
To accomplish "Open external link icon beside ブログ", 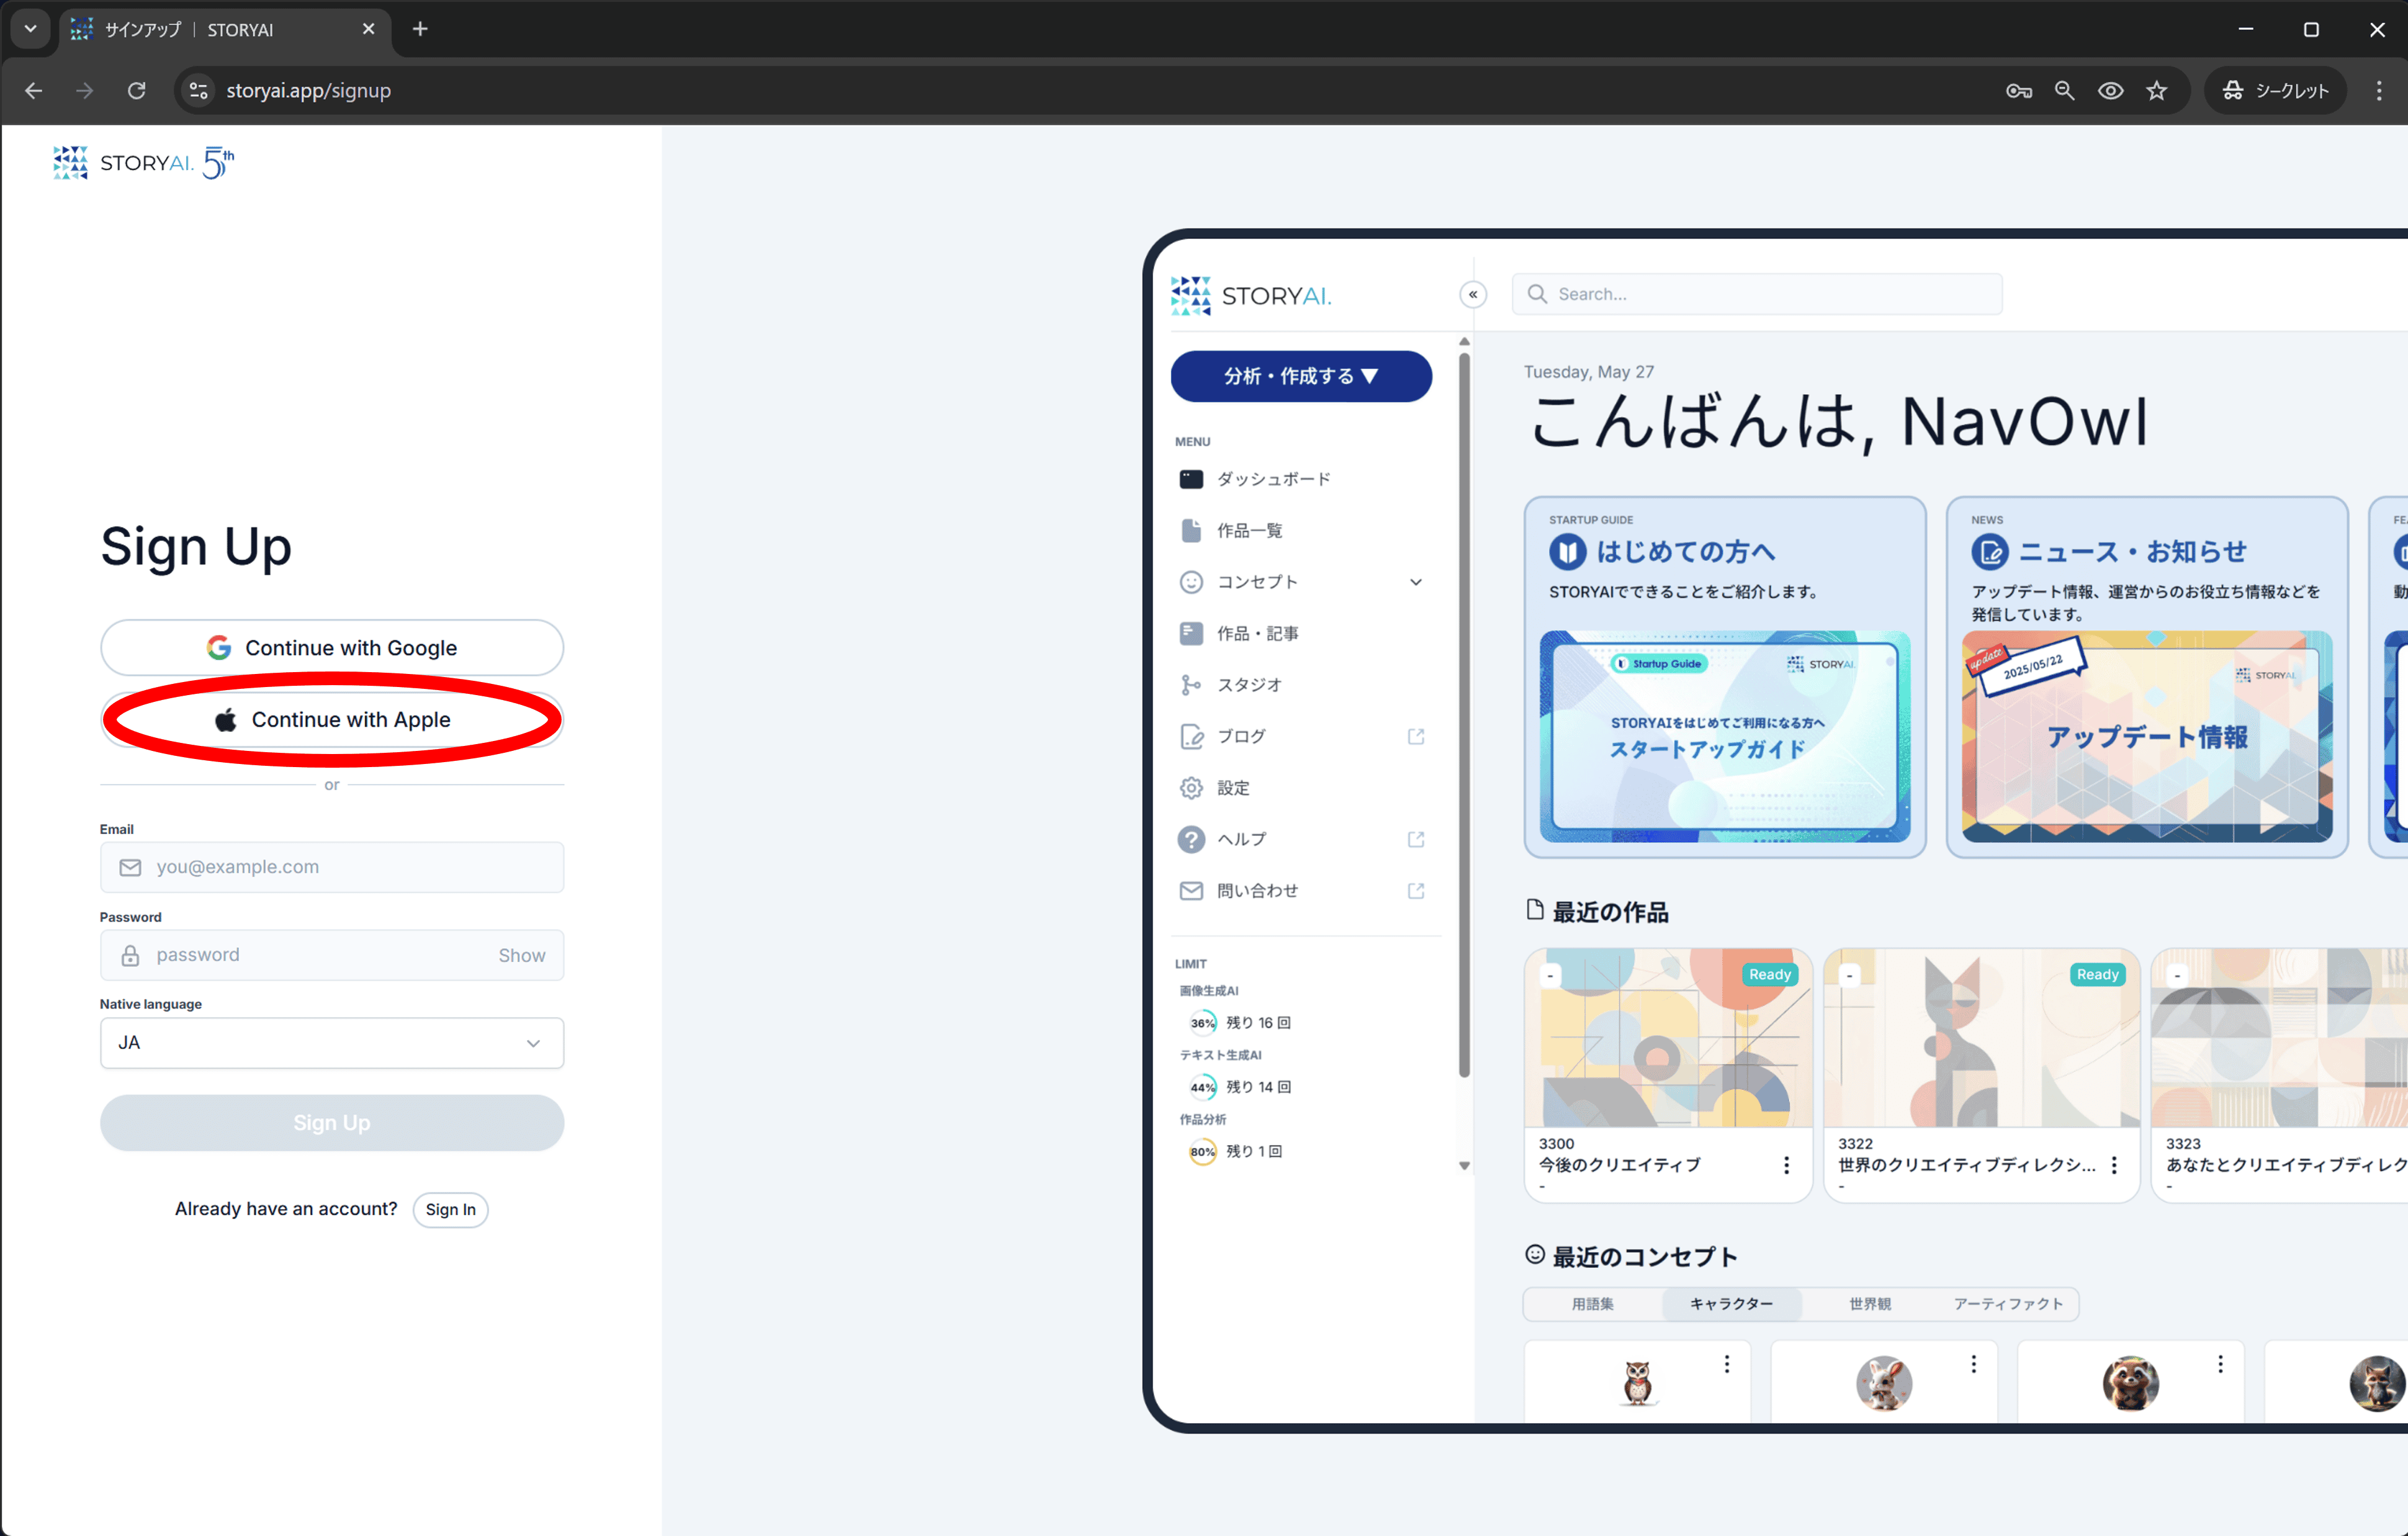I will 1415,736.
